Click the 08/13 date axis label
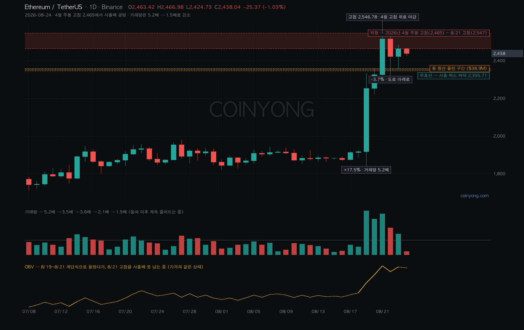This screenshot has height=330, width=524. tap(318, 311)
